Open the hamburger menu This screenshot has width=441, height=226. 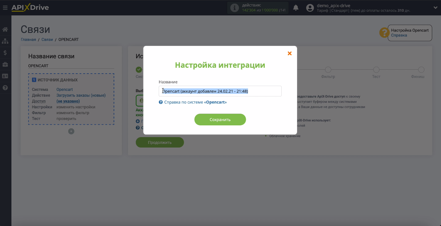point(5,7)
